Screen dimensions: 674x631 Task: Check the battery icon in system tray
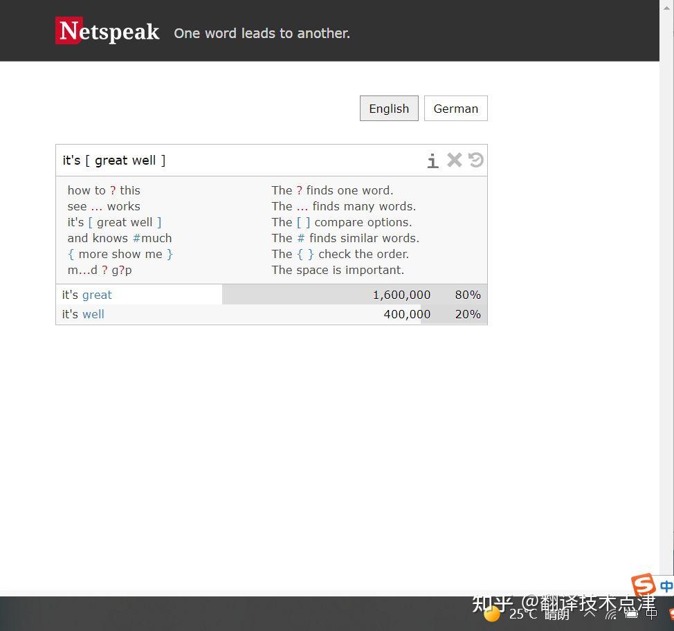[632, 614]
